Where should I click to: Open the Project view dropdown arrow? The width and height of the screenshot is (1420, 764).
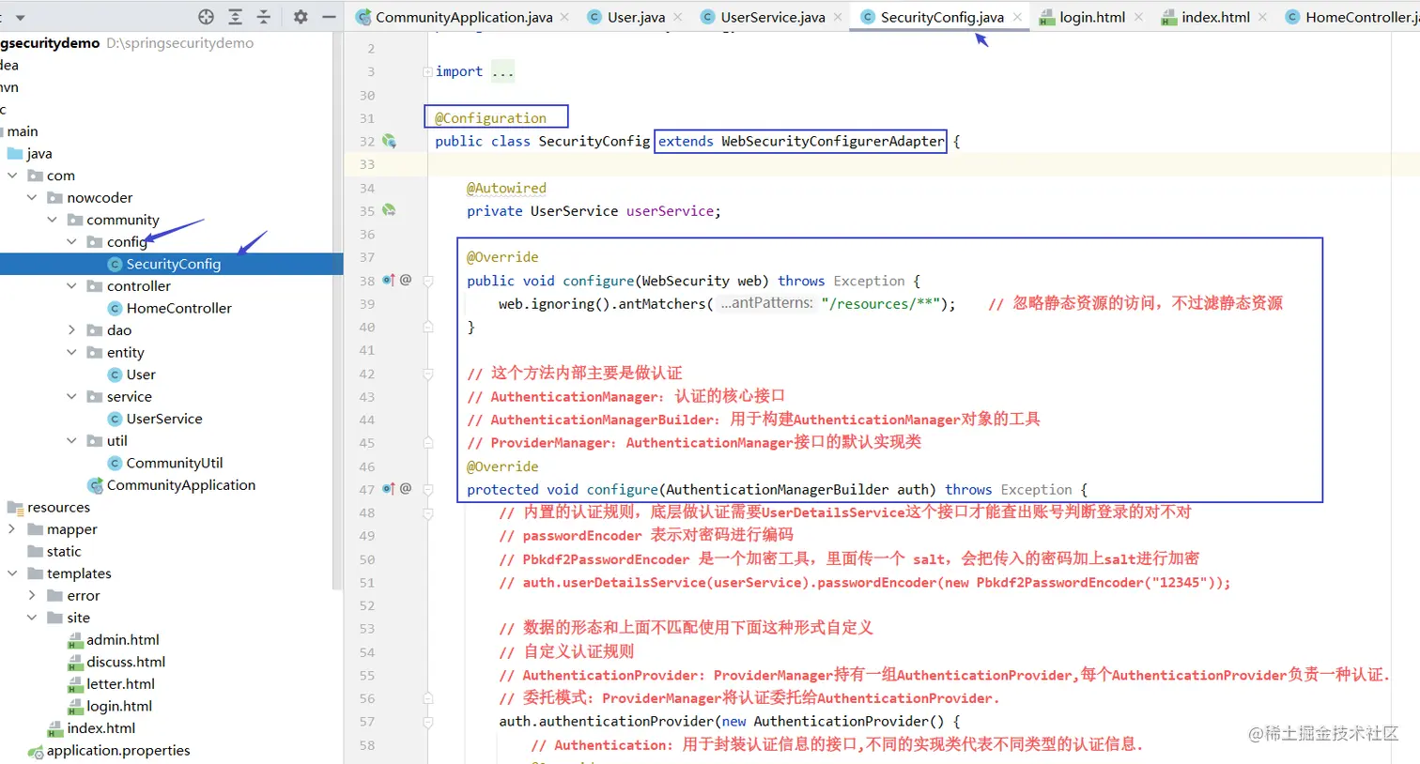pyautogui.click(x=20, y=17)
